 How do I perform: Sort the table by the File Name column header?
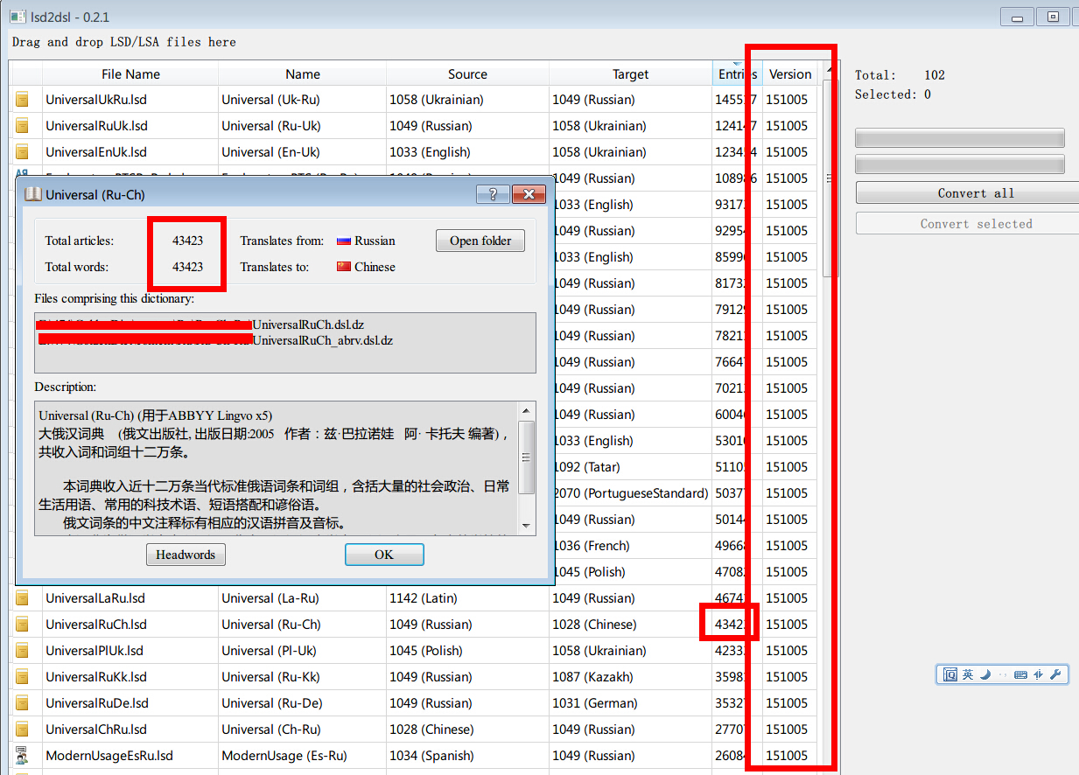click(x=130, y=74)
